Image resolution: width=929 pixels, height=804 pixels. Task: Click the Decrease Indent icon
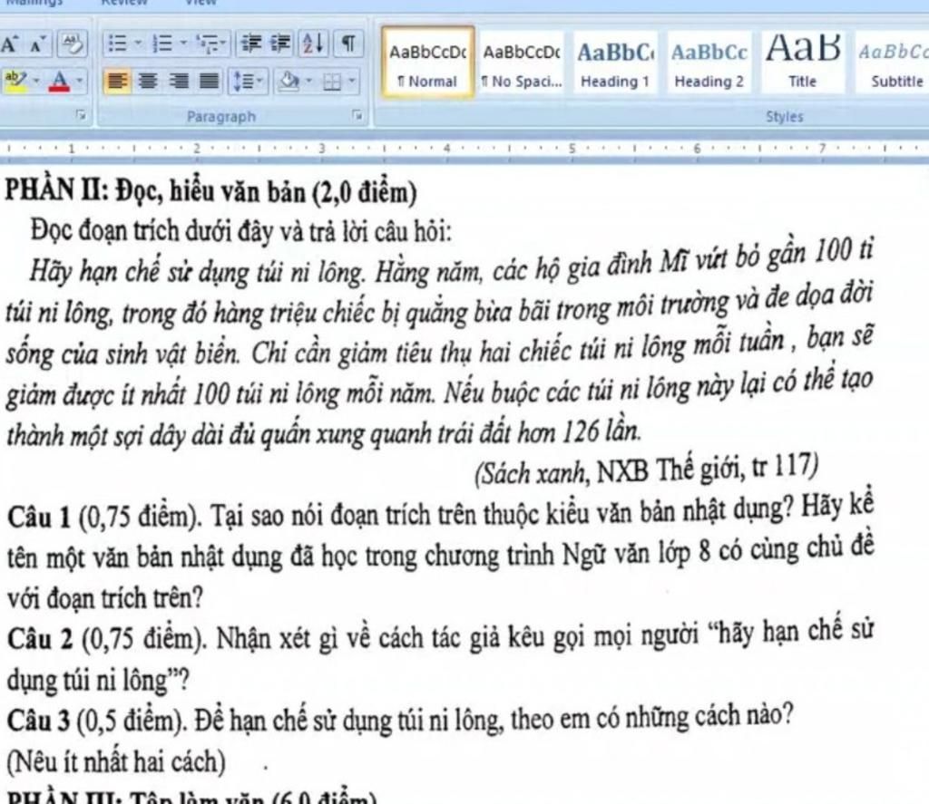[252, 44]
